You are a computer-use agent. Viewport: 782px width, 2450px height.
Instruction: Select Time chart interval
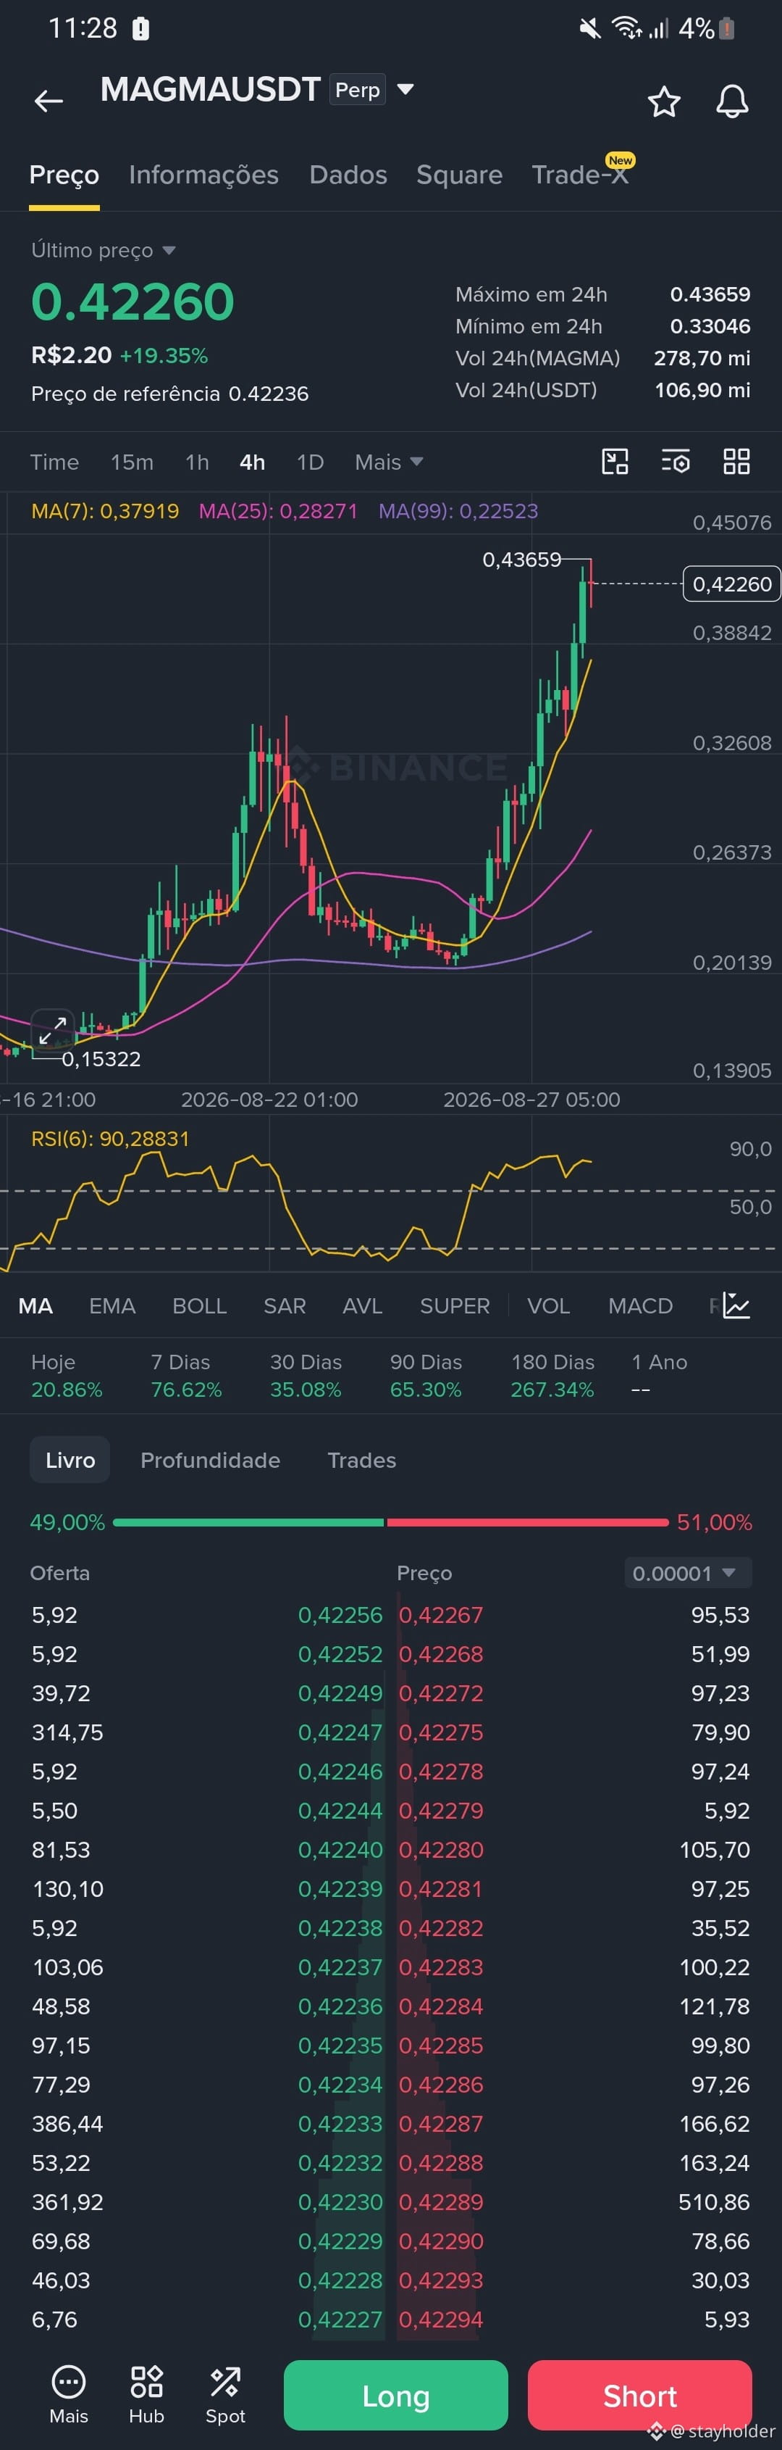tap(54, 462)
